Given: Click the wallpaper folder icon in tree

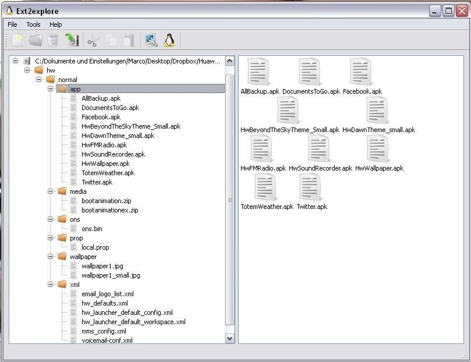Looking at the screenshot, I should (x=62, y=256).
